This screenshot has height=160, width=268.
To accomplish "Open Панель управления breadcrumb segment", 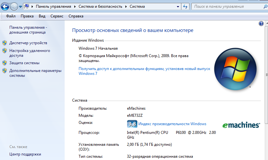I will (53, 6).
